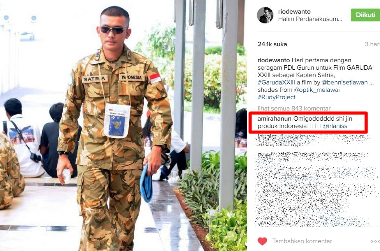The width and height of the screenshot is (380, 251).
Task: Click the passport ID pouch in photo
Action: point(117,121)
